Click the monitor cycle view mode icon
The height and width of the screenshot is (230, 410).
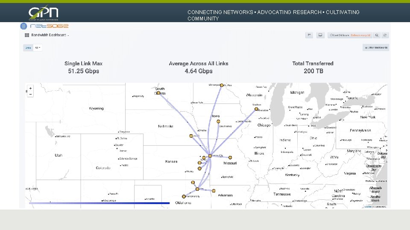(x=320, y=35)
